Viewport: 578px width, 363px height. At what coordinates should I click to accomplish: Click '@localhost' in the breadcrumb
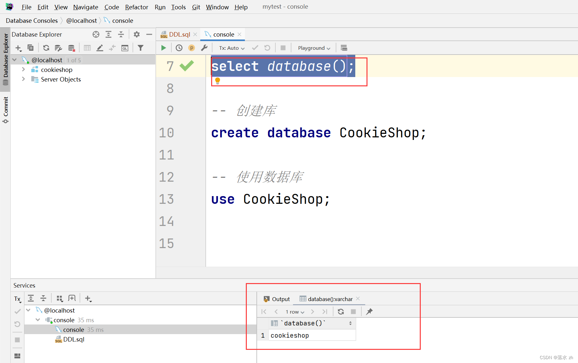click(x=82, y=21)
